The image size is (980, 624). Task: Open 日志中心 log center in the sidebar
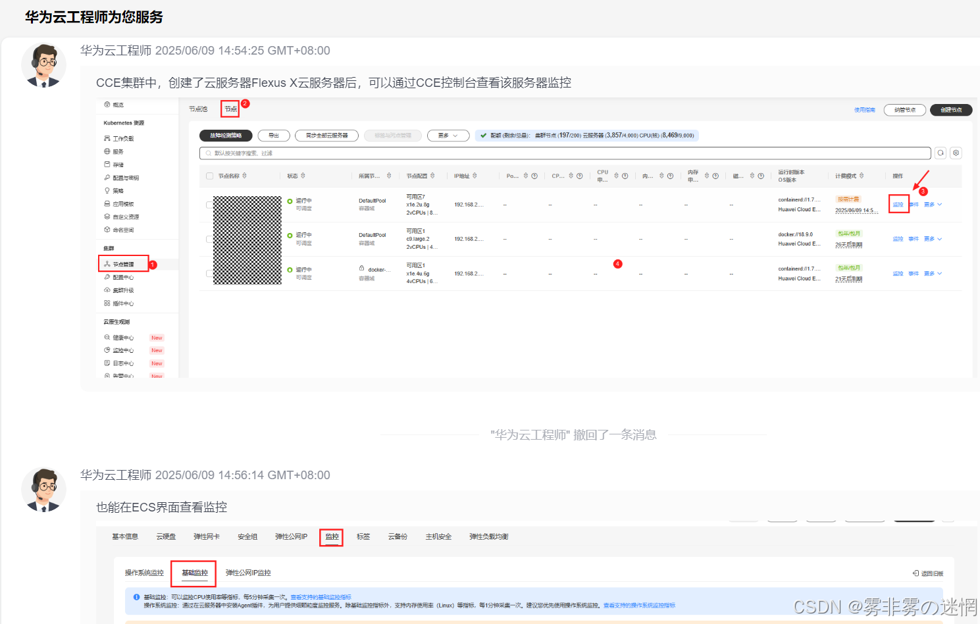[x=118, y=363]
